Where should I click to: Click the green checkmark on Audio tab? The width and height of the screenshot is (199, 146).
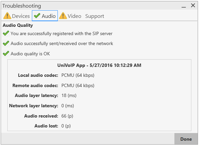pyautogui.click(x=37, y=16)
